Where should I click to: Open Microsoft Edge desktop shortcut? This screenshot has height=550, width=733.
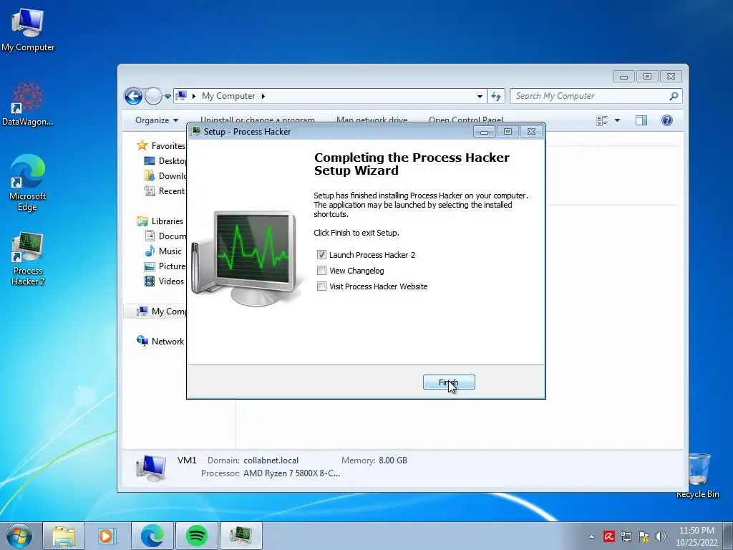click(28, 183)
